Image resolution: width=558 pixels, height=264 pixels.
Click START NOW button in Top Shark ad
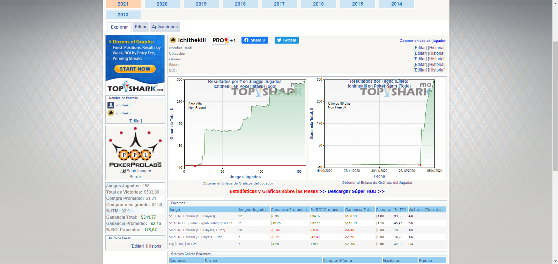coord(135,69)
